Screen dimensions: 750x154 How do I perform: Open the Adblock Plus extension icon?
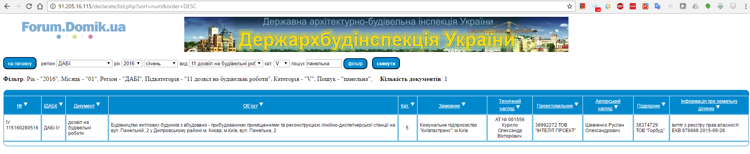(620, 6)
